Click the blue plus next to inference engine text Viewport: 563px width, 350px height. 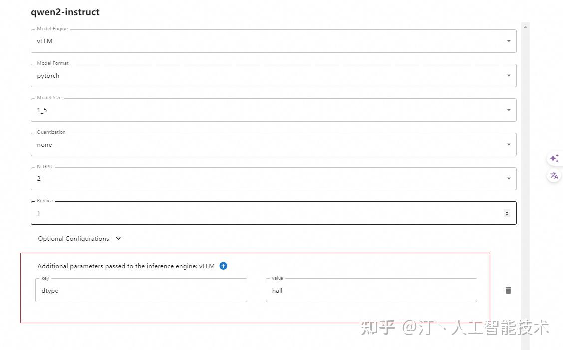tap(223, 266)
